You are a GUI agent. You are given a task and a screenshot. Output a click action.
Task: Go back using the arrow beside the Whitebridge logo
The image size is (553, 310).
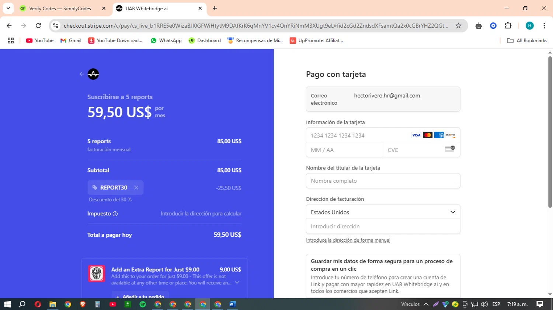pyautogui.click(x=82, y=74)
